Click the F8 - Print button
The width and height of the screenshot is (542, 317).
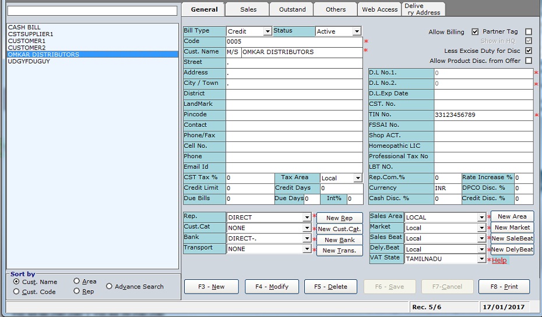[x=504, y=287]
